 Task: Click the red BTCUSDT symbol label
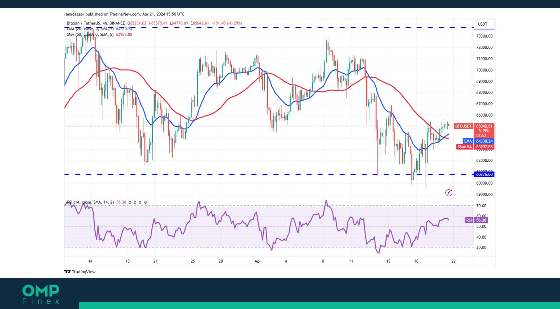[x=463, y=126]
